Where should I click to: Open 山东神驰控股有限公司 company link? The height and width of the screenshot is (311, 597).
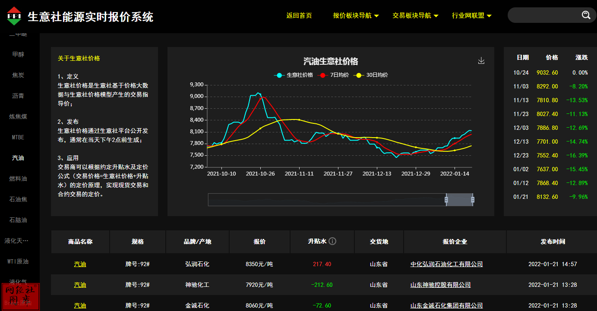(x=440, y=285)
